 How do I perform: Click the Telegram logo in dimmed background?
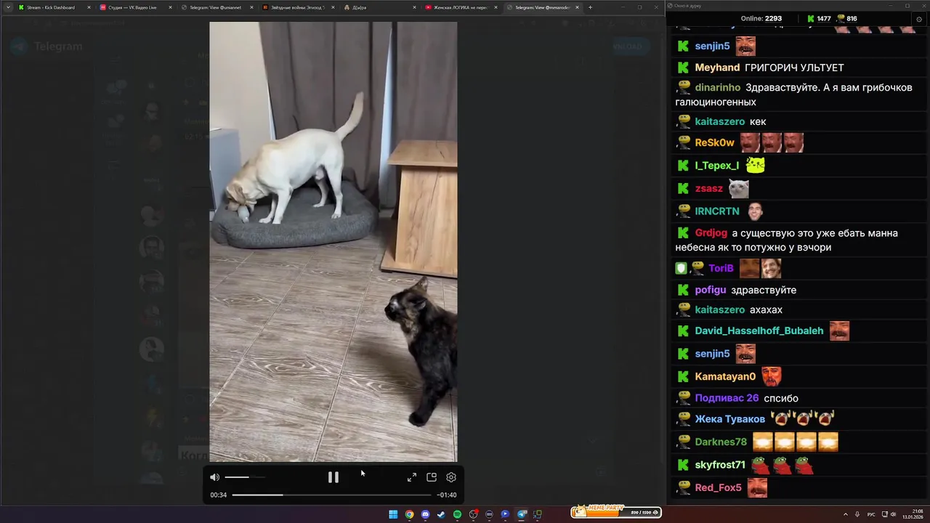tap(20, 46)
